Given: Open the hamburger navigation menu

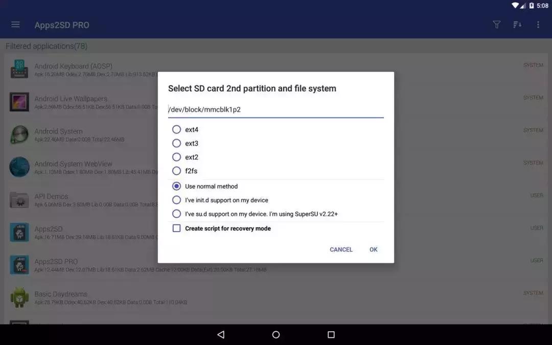Looking at the screenshot, I should point(15,25).
